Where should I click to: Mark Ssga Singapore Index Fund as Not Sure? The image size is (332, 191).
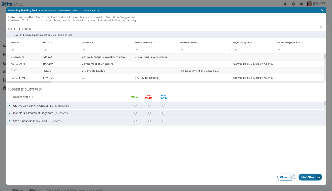(x=164, y=121)
